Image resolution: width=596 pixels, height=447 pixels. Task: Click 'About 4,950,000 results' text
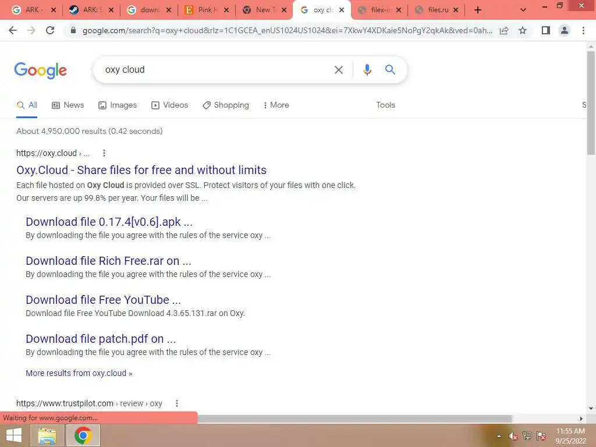click(x=61, y=131)
